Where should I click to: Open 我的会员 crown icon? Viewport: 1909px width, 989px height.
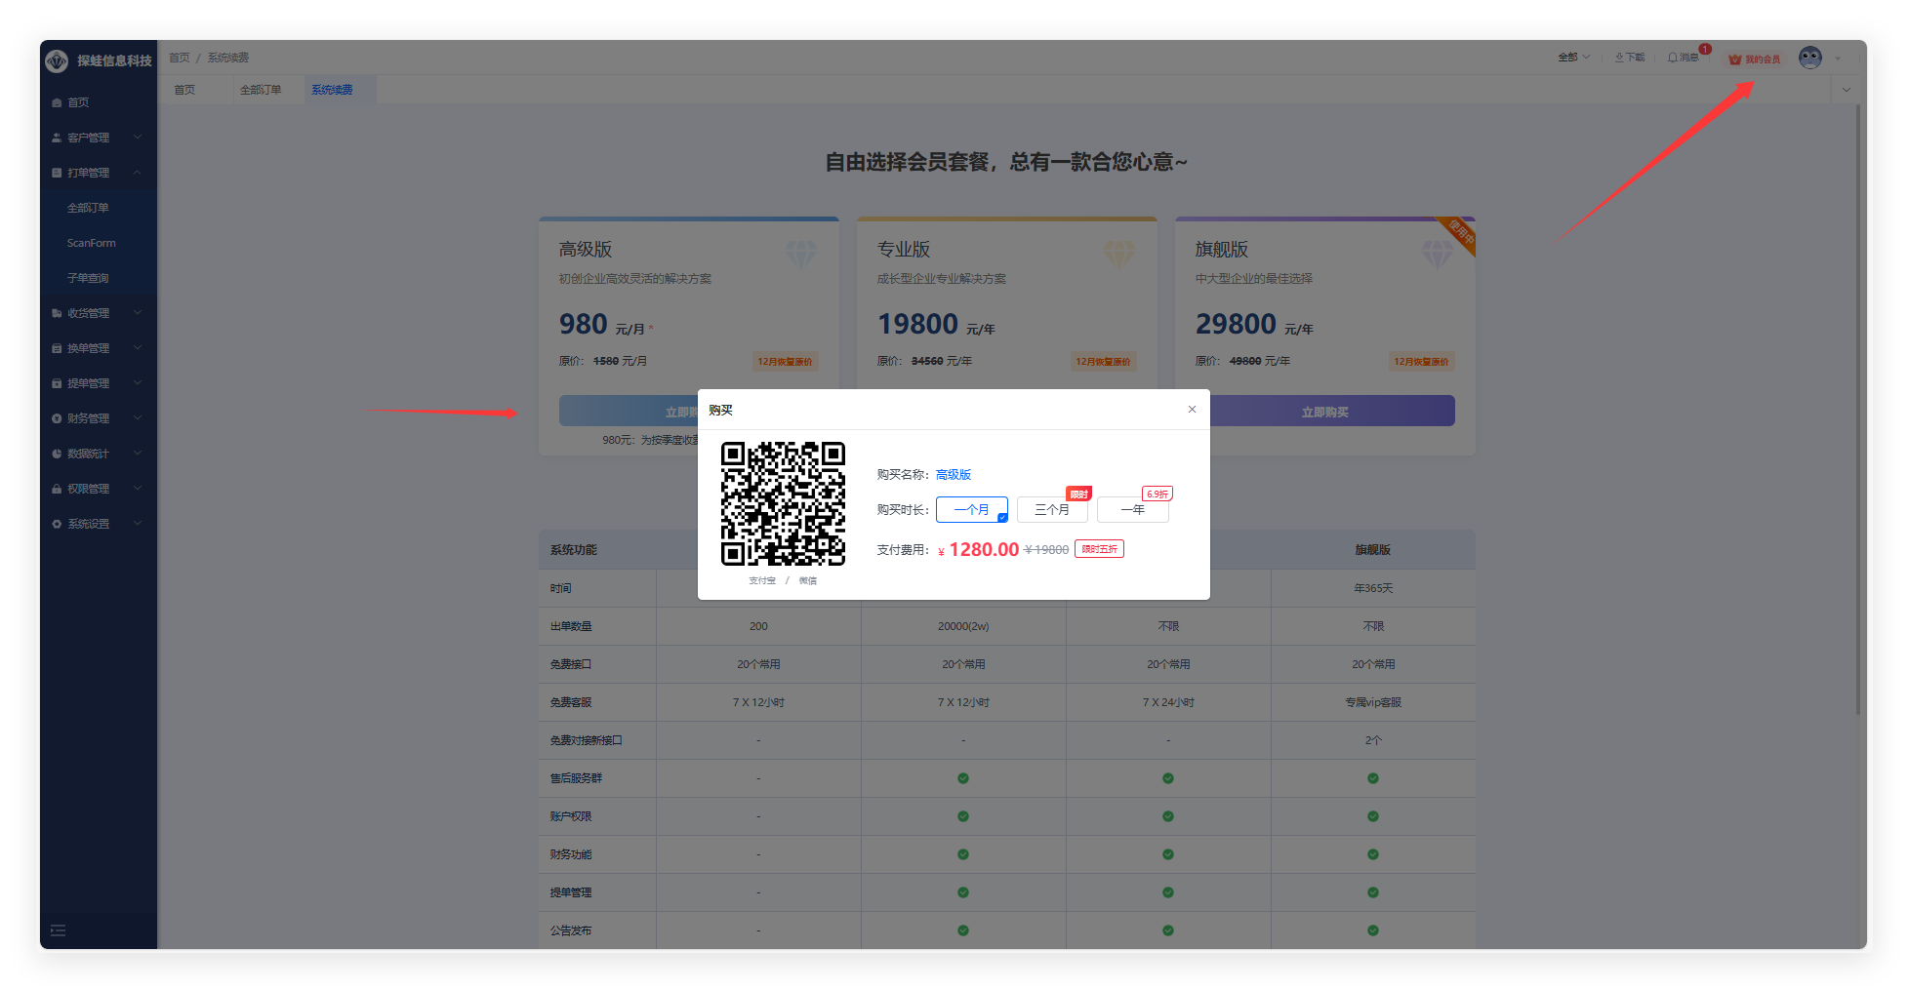(1735, 59)
